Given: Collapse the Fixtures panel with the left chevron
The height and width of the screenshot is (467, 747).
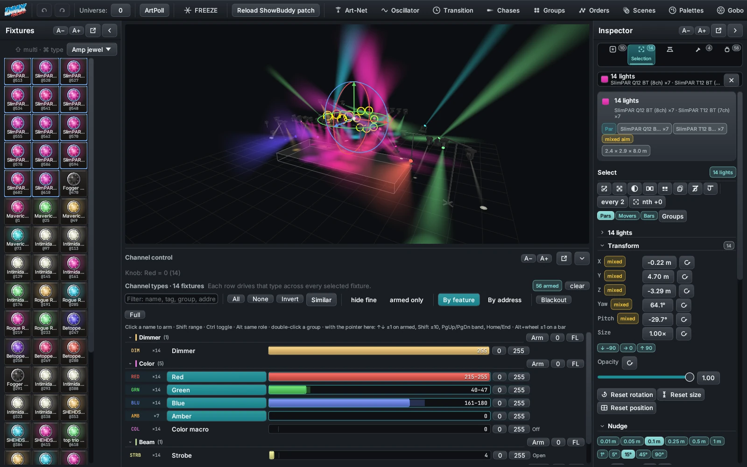Looking at the screenshot, I should [110, 30].
